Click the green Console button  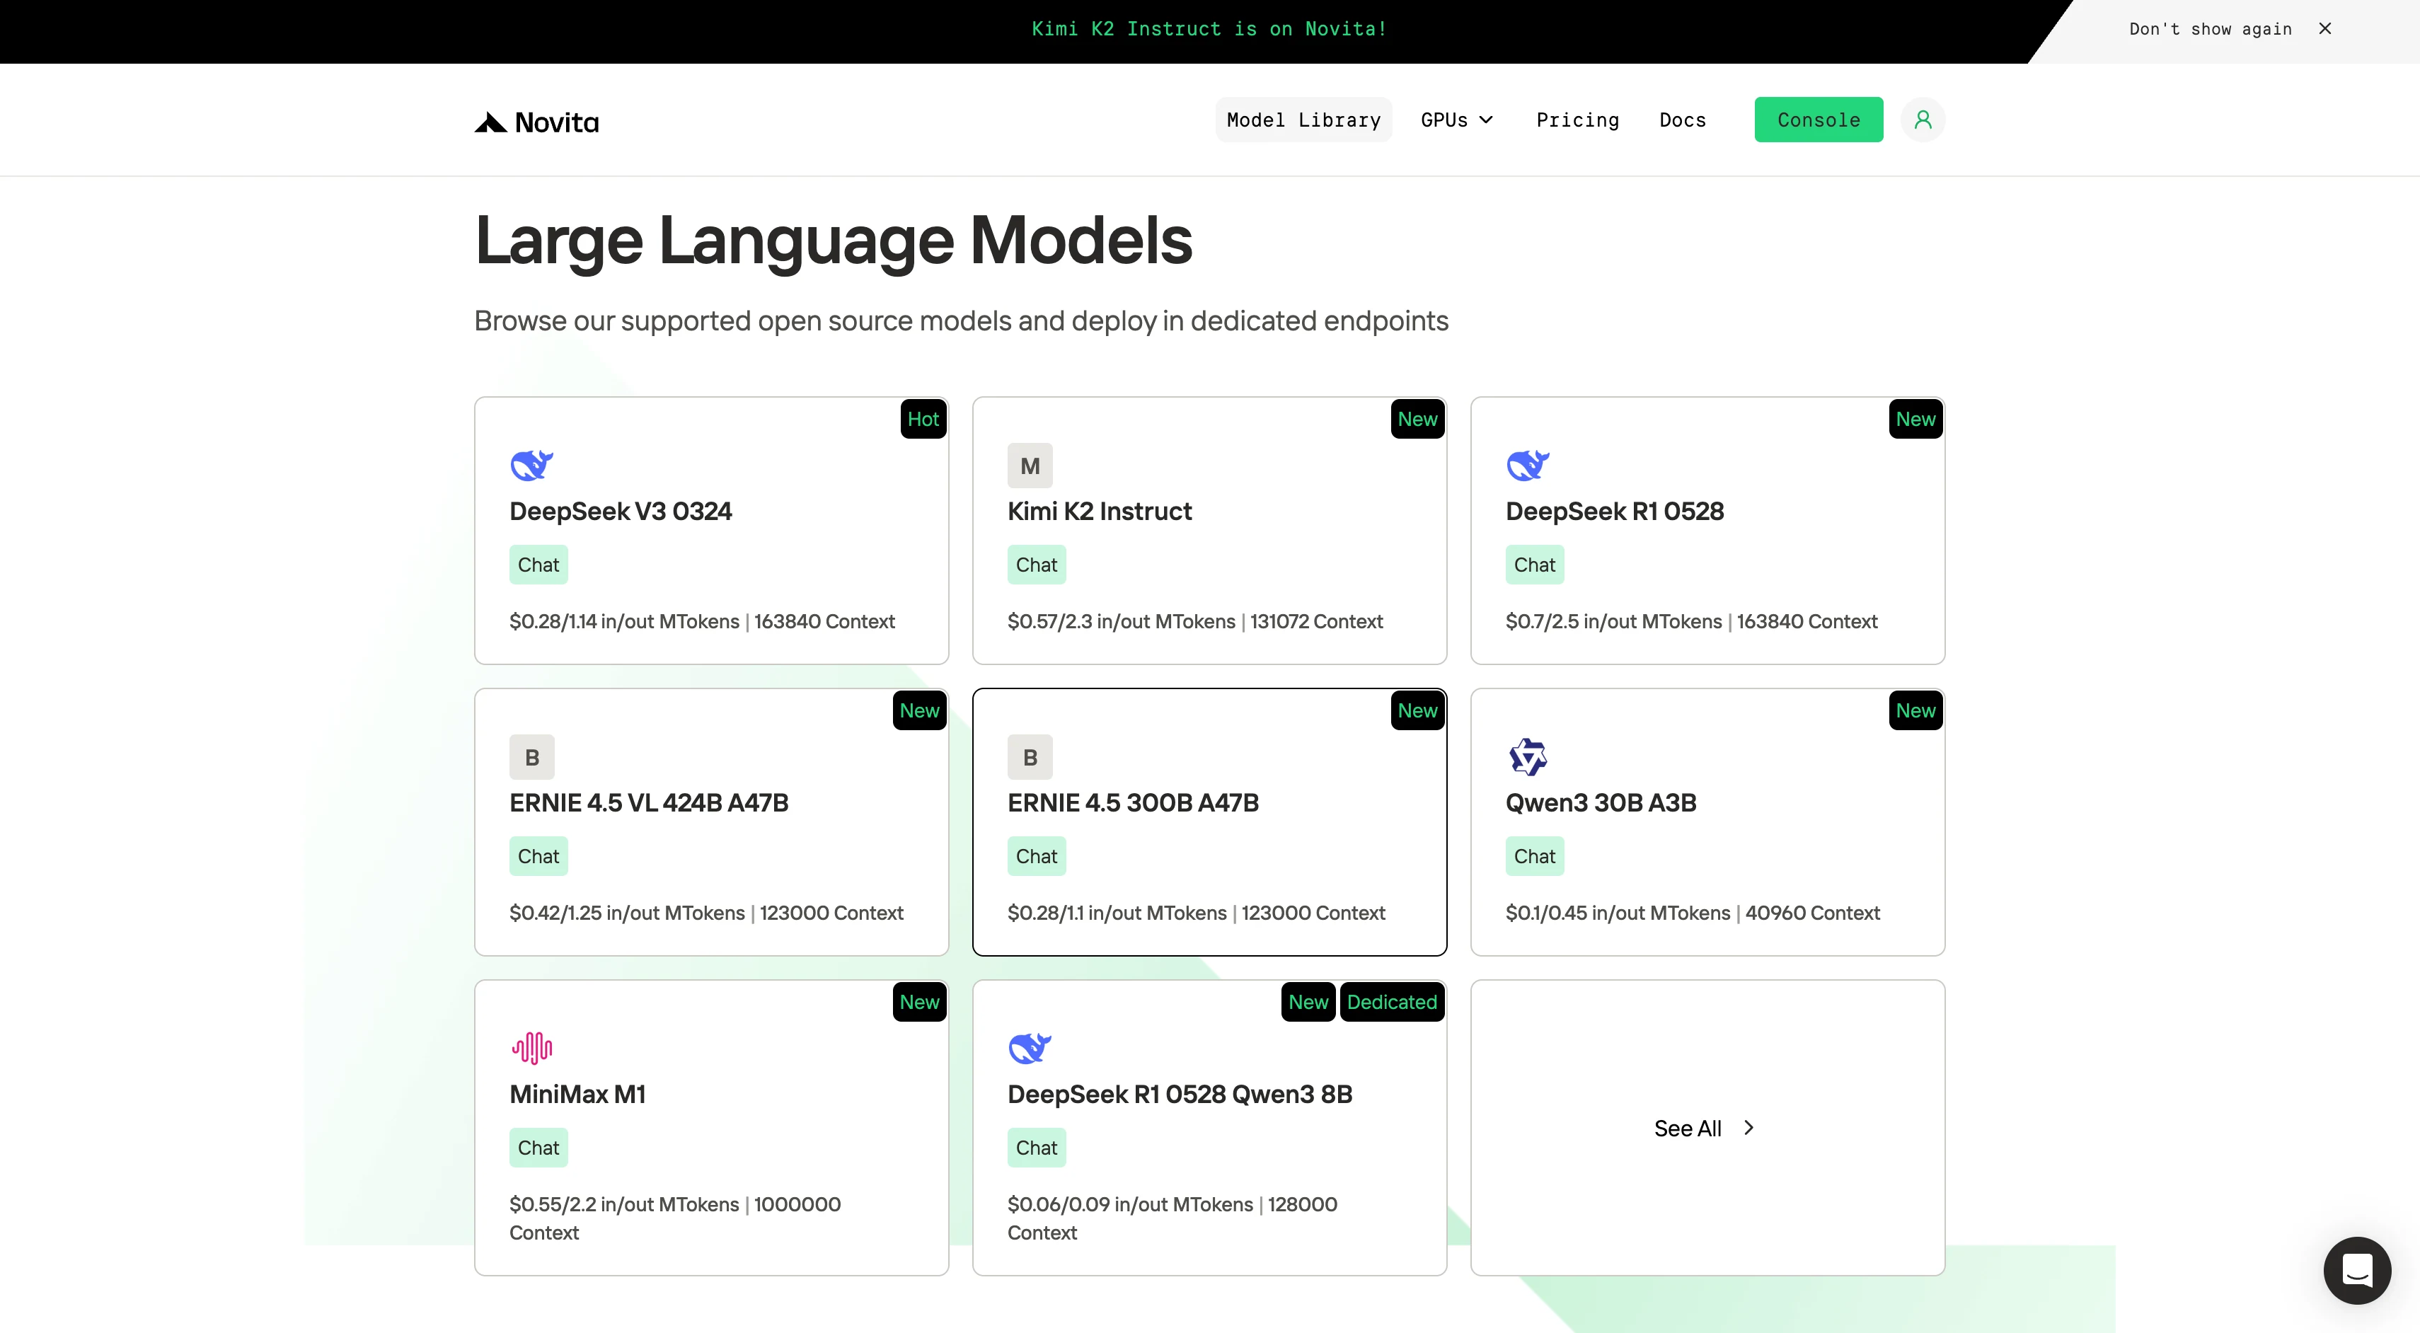[x=1818, y=120]
